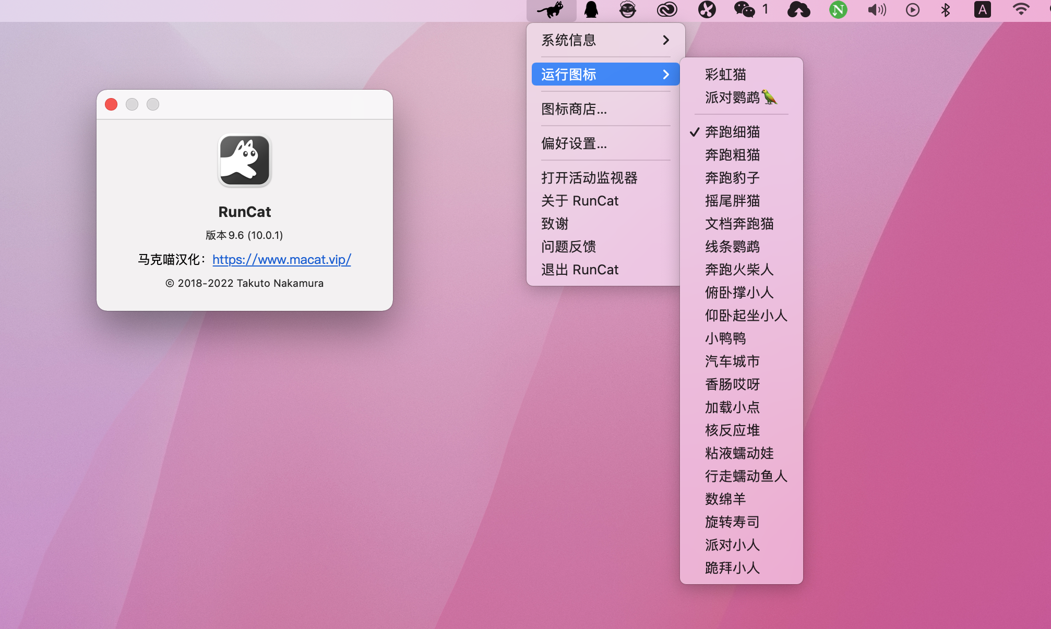Image resolution: width=1051 pixels, height=629 pixels.
Task: Close the About RunCat window
Action: point(111,104)
